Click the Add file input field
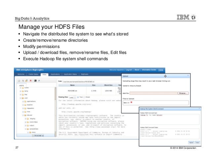 coord(153,93)
